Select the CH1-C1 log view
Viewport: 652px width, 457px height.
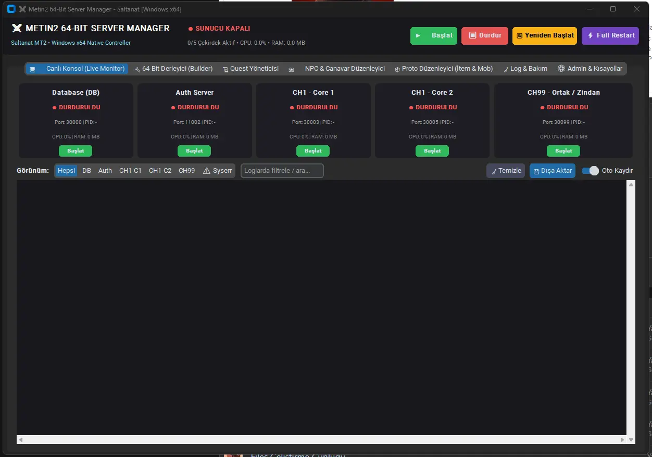coord(130,171)
